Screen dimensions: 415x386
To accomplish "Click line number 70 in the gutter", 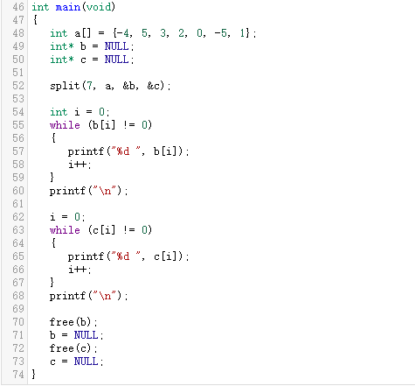I will click(x=18, y=322).
